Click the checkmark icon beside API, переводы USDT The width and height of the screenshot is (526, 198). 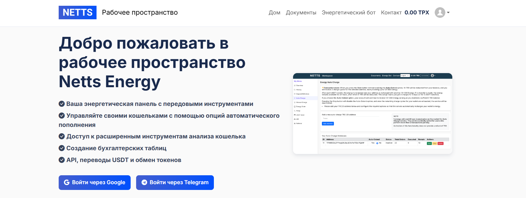pyautogui.click(x=62, y=160)
